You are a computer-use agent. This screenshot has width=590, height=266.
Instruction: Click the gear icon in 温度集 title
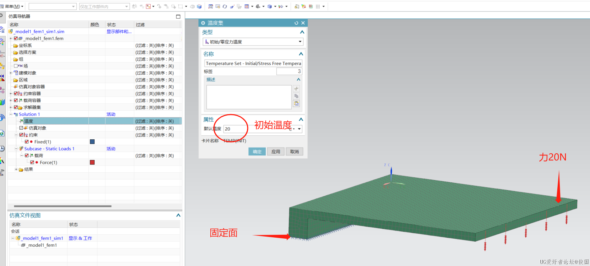coord(203,23)
